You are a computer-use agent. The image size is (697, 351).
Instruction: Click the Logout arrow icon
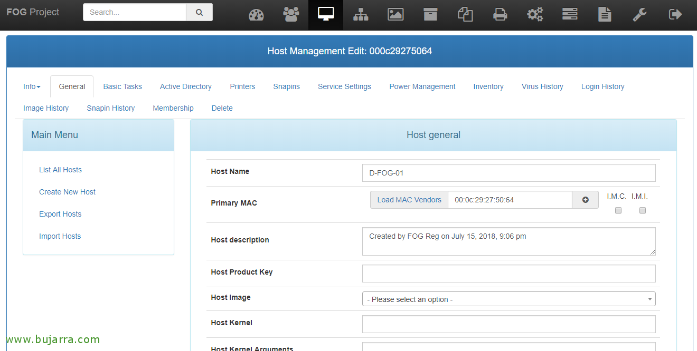675,15
